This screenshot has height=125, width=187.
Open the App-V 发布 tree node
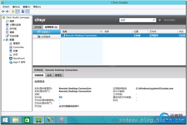tap(19, 62)
